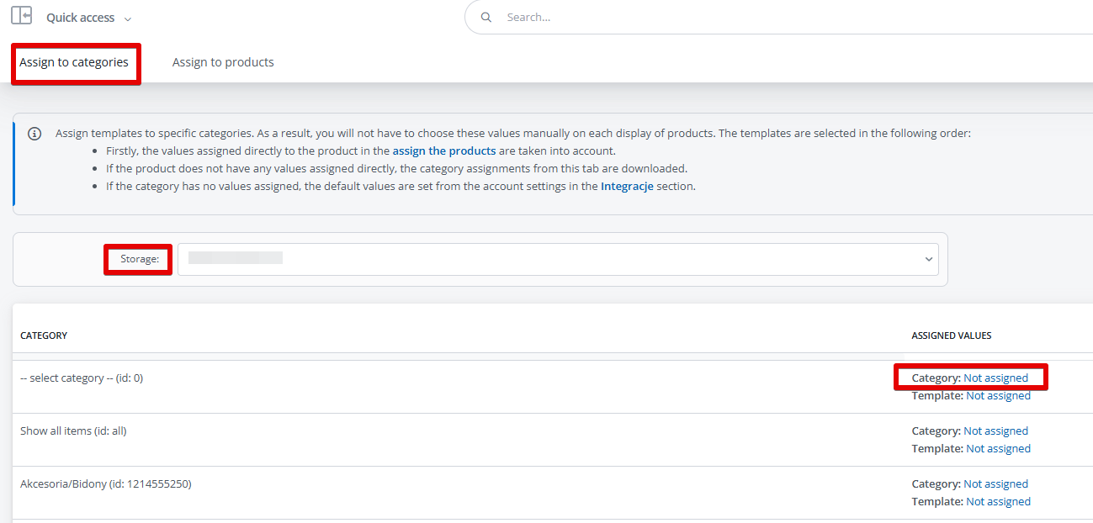Focus the Search input field
Image resolution: width=1093 pixels, height=523 pixels.
click(757, 17)
